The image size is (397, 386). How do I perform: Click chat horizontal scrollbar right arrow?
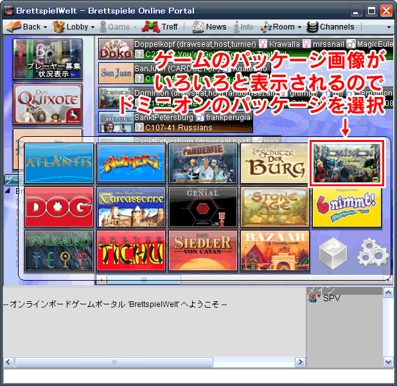pos(300,362)
